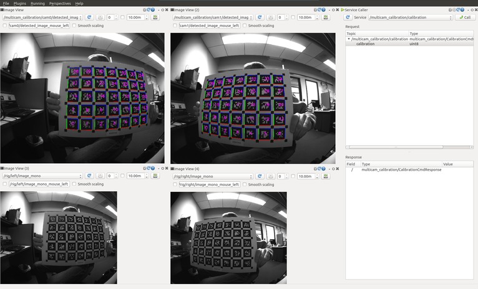Reload the Image View (4) plugin
The image size is (478, 289).
(319, 169)
